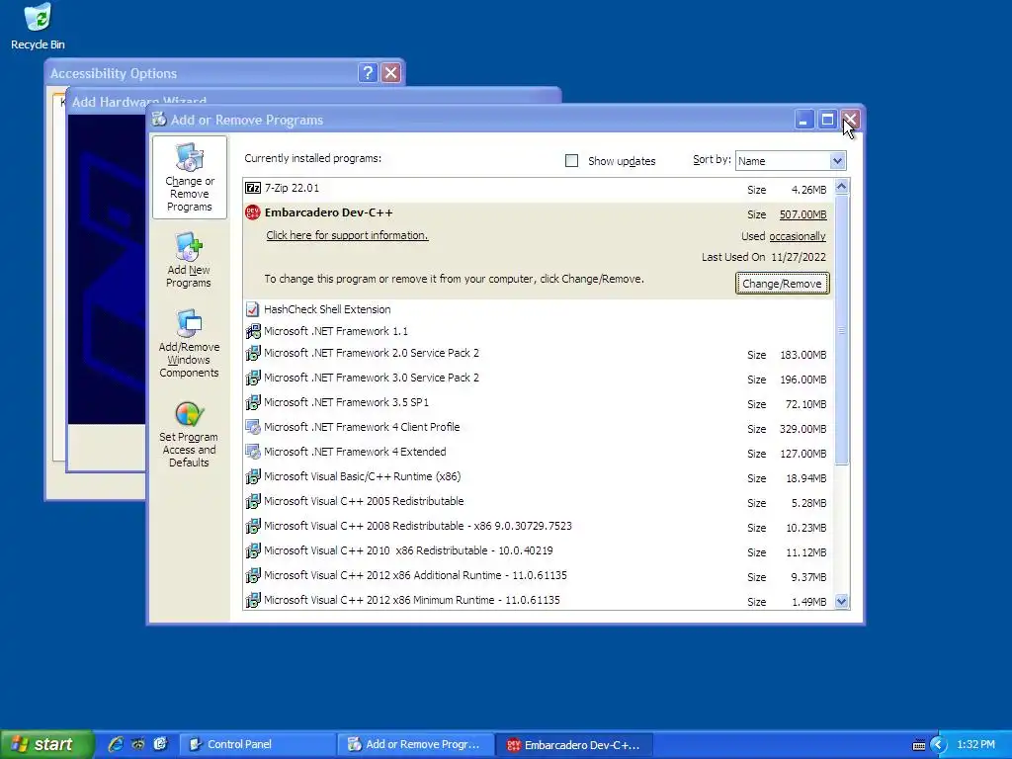Click the program list scrollbar thumb

tap(842, 330)
